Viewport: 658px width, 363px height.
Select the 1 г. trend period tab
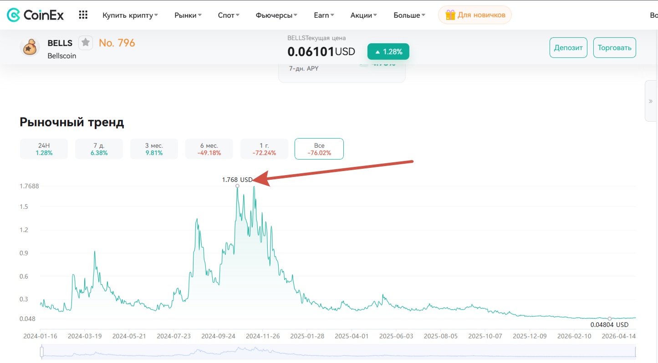264,149
